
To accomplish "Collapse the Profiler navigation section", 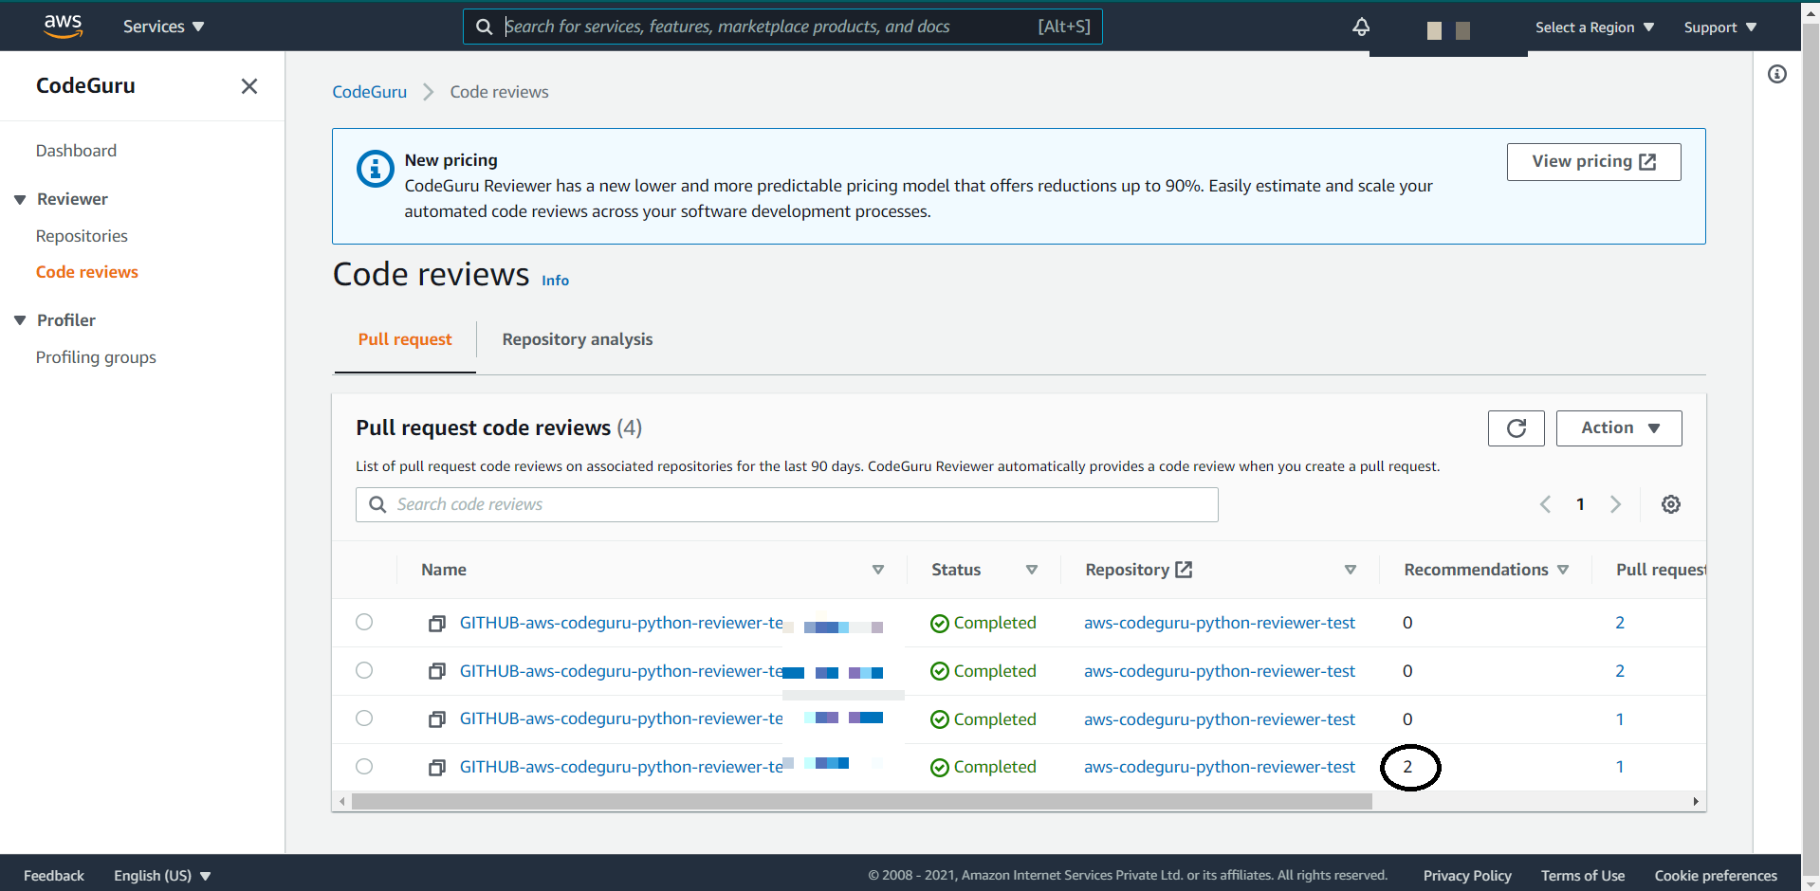I will (20, 320).
